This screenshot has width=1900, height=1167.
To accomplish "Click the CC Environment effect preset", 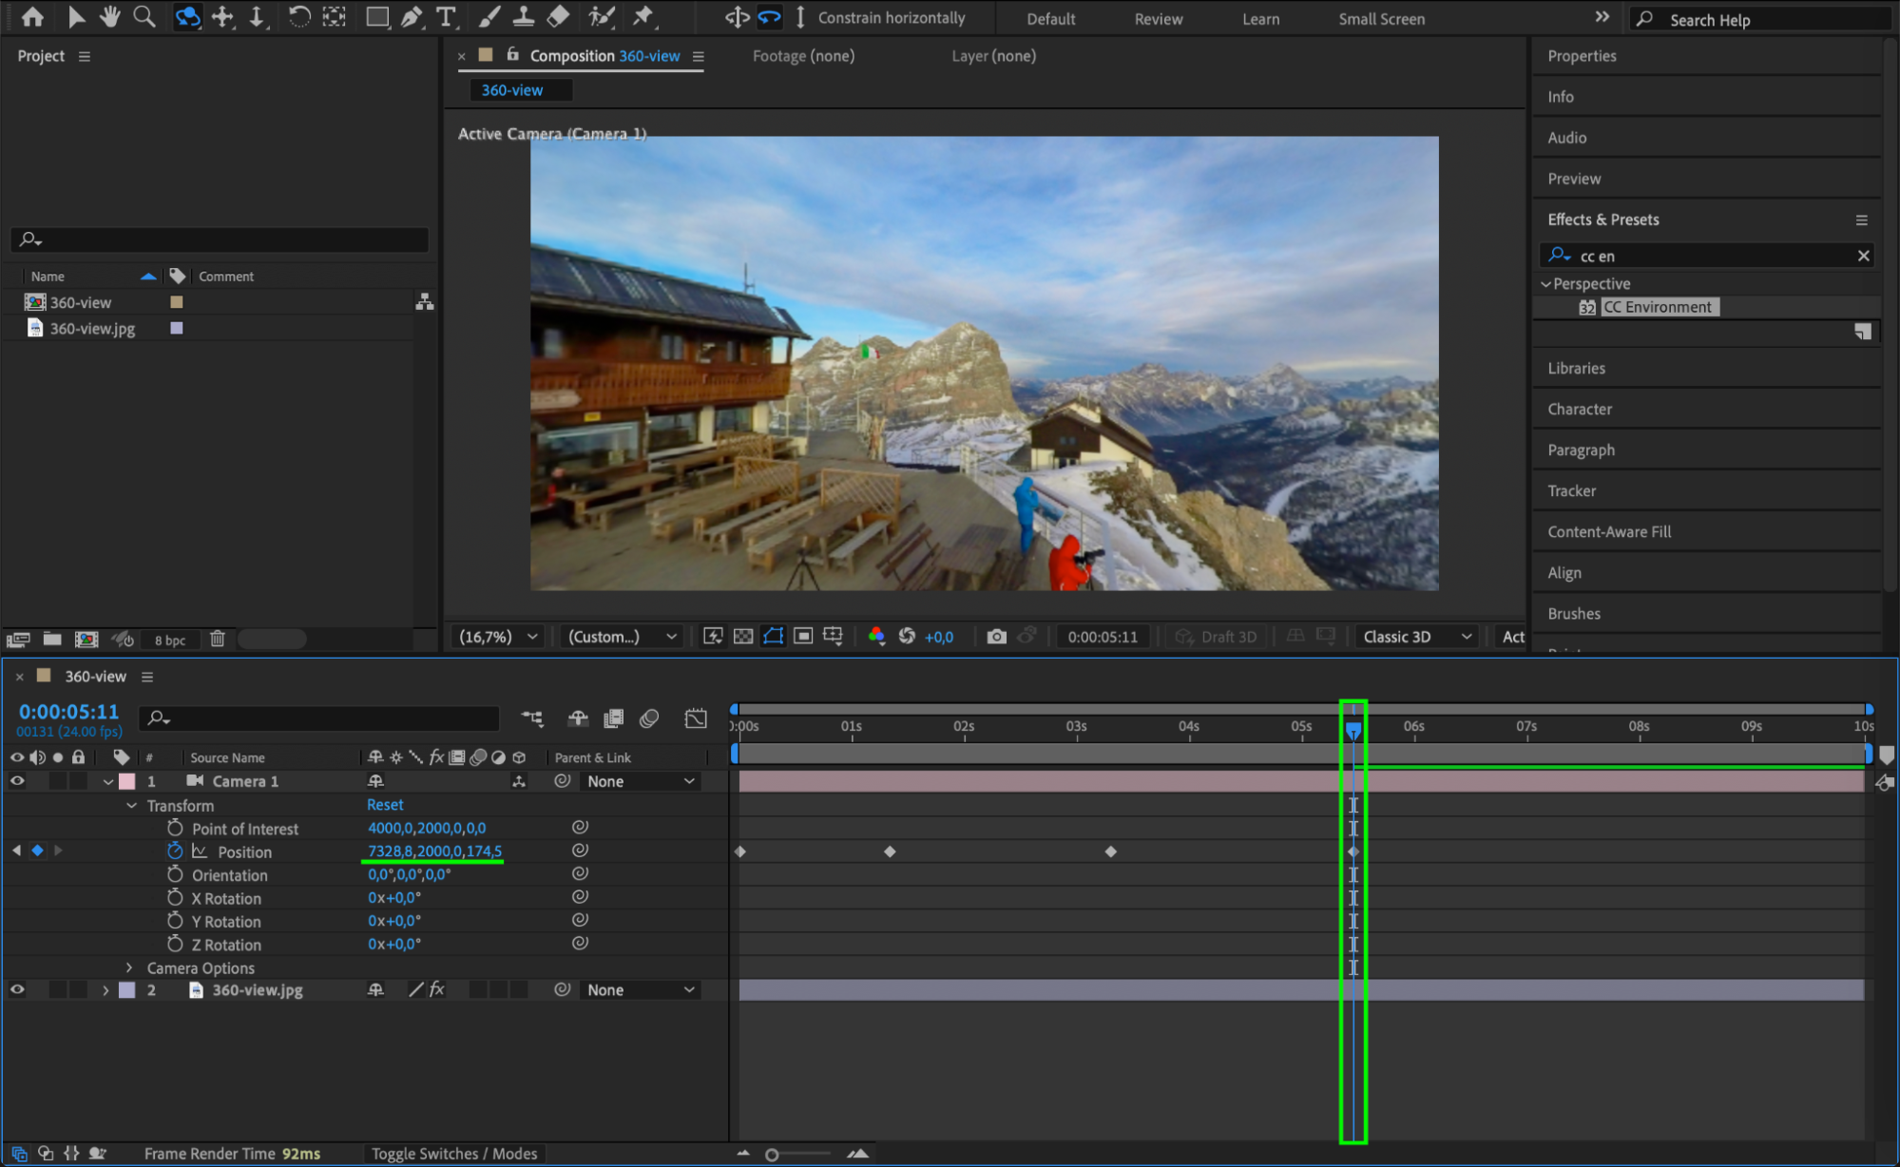I will 1658,307.
